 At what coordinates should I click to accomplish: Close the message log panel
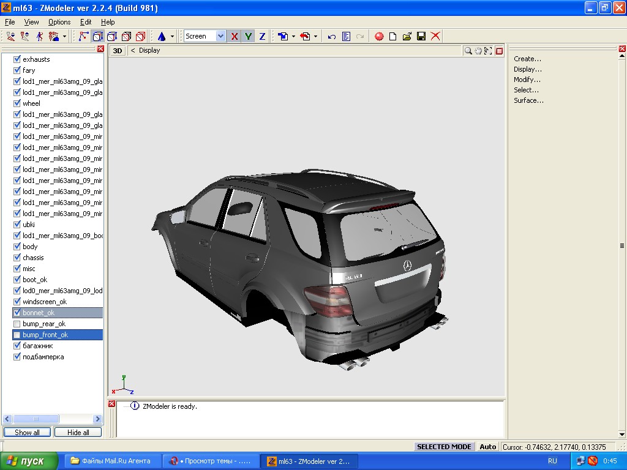tap(111, 404)
